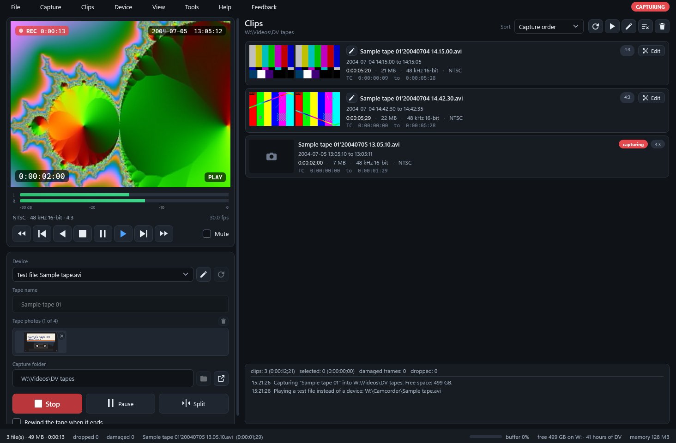Open the Capture menu
This screenshot has height=443, width=676.
pyautogui.click(x=51, y=7)
